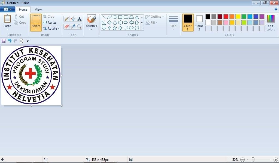The image size is (279, 163).
Task: Open the shape Fill dropdown
Action: pos(151,23)
